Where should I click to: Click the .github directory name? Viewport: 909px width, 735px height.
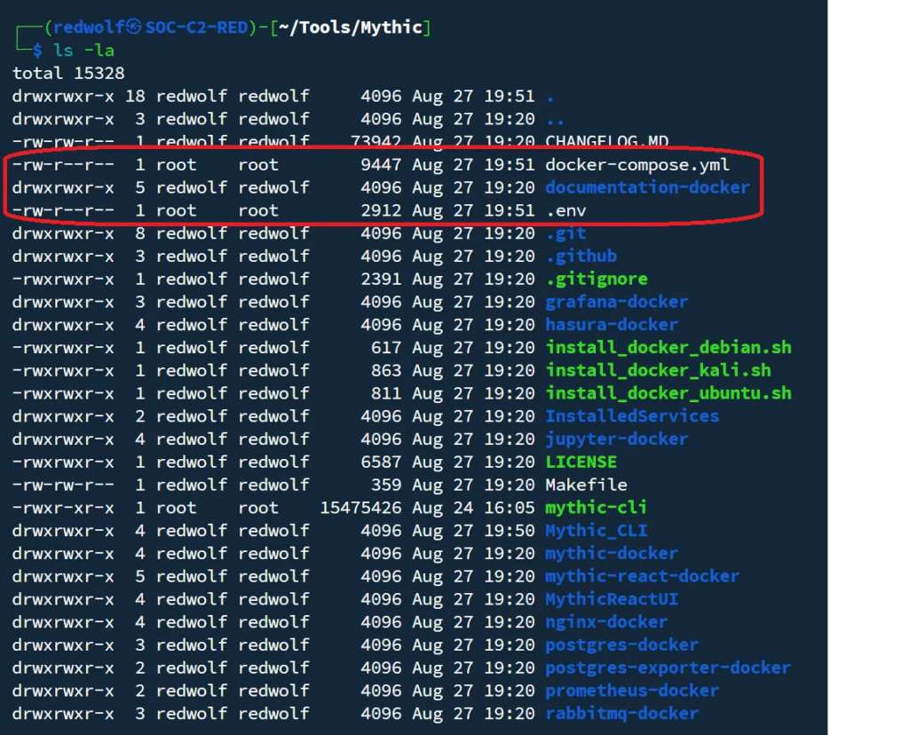581,257
